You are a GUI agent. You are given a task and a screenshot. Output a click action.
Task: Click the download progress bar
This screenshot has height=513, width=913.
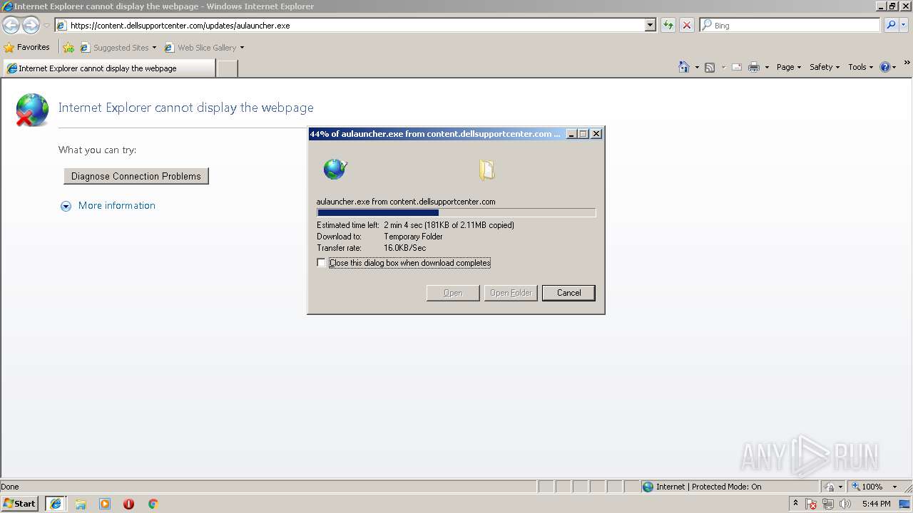click(456, 212)
